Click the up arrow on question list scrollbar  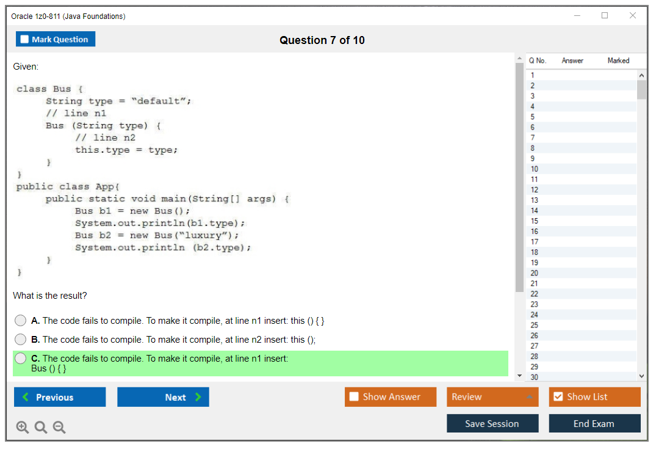click(x=641, y=75)
